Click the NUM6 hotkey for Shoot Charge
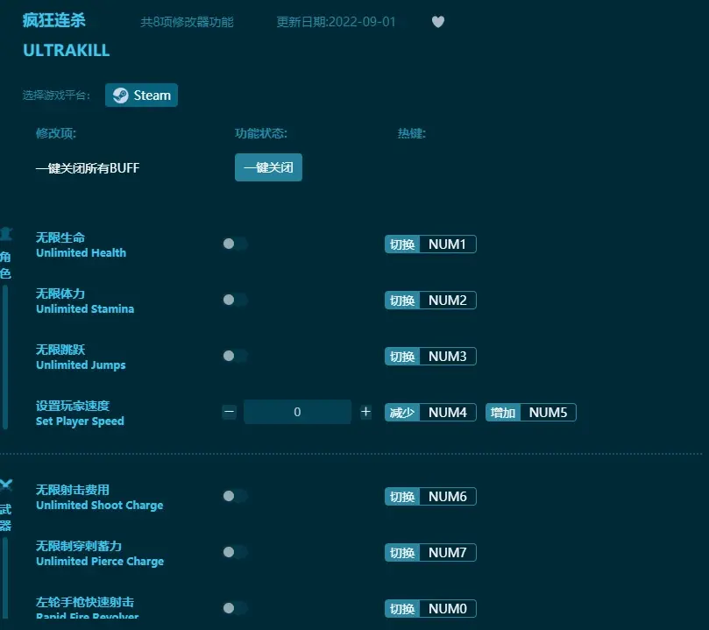Screen dimensions: 709x630 (447, 497)
